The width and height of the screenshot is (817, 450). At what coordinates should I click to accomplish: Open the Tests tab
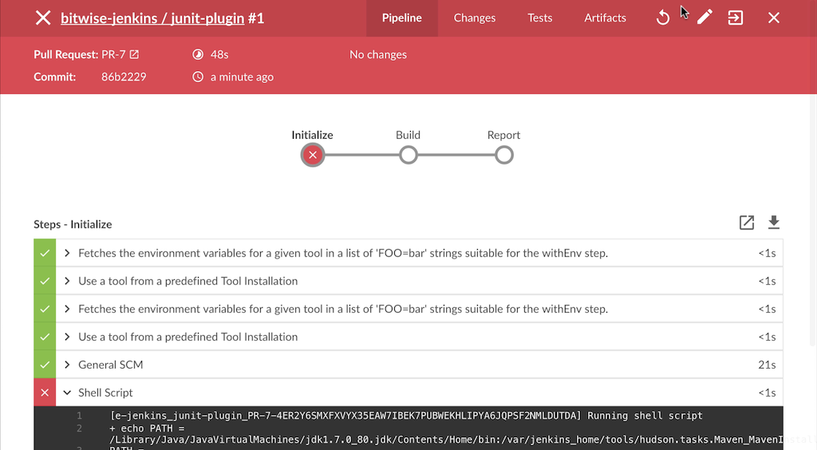(x=540, y=18)
